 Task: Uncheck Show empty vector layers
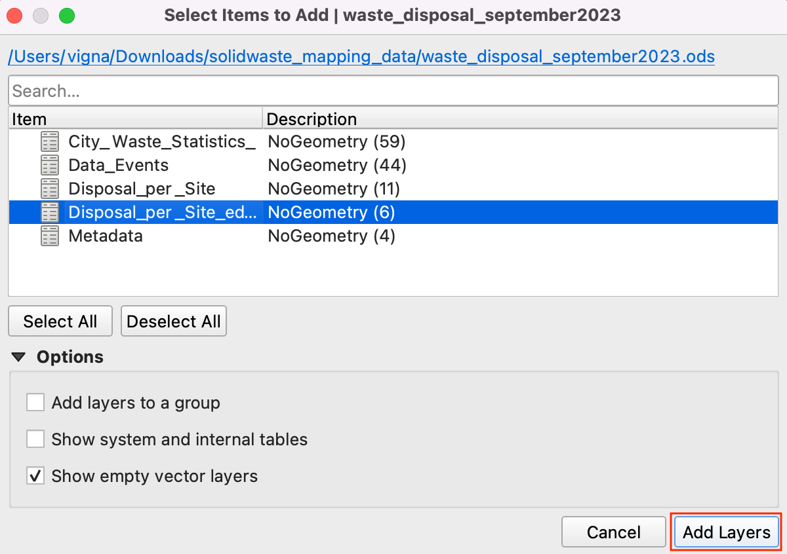pos(35,475)
